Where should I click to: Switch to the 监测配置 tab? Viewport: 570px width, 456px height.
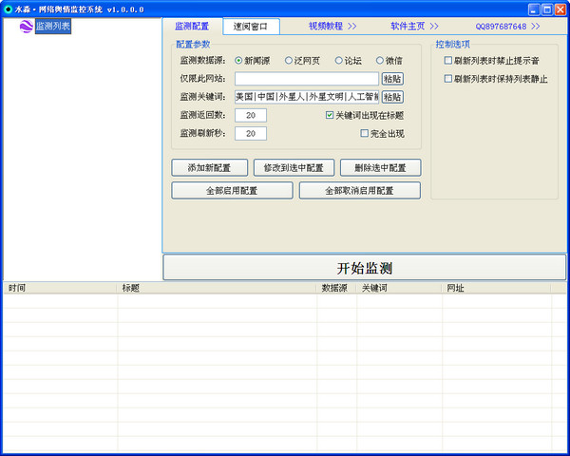click(192, 27)
